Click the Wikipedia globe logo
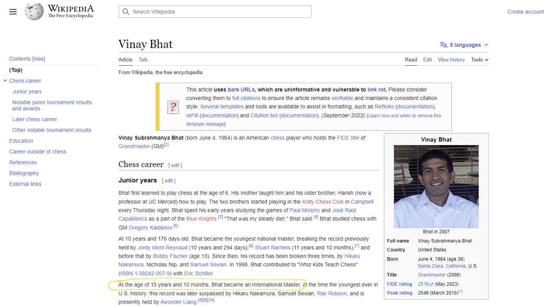Viewport: 551px width, 307px height. tap(34, 12)
